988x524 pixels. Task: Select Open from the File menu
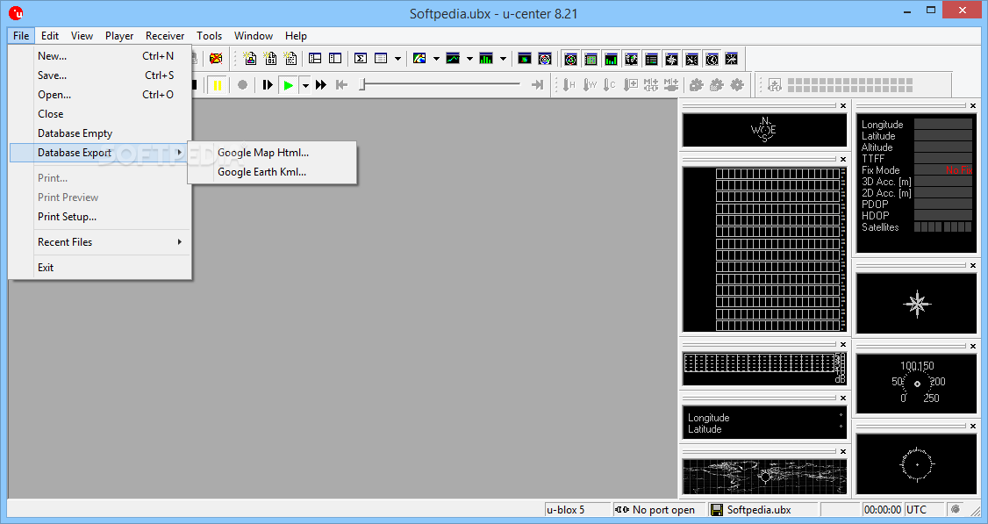[100, 95]
